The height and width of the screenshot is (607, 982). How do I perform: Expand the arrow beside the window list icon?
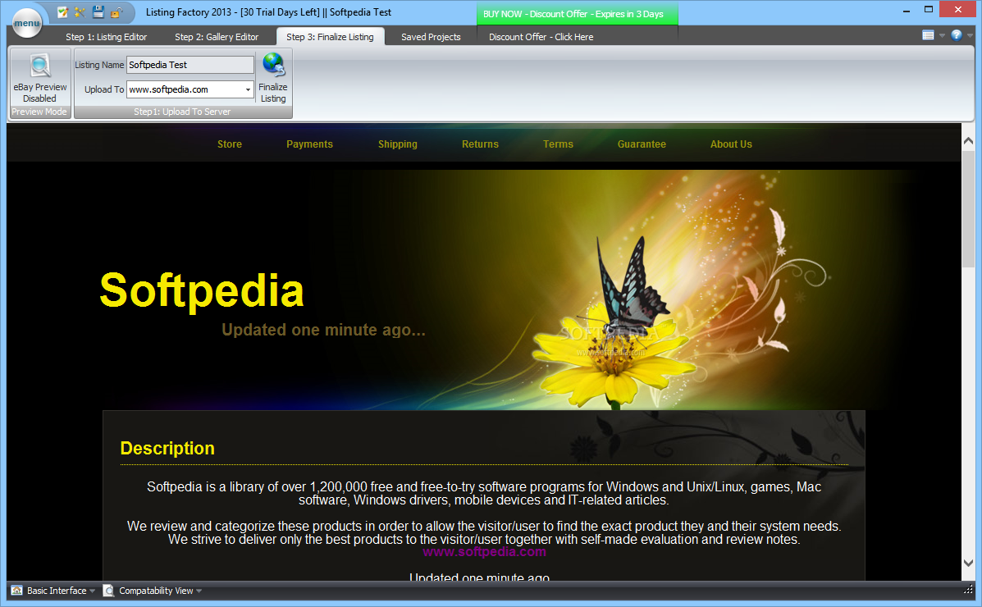pos(941,36)
